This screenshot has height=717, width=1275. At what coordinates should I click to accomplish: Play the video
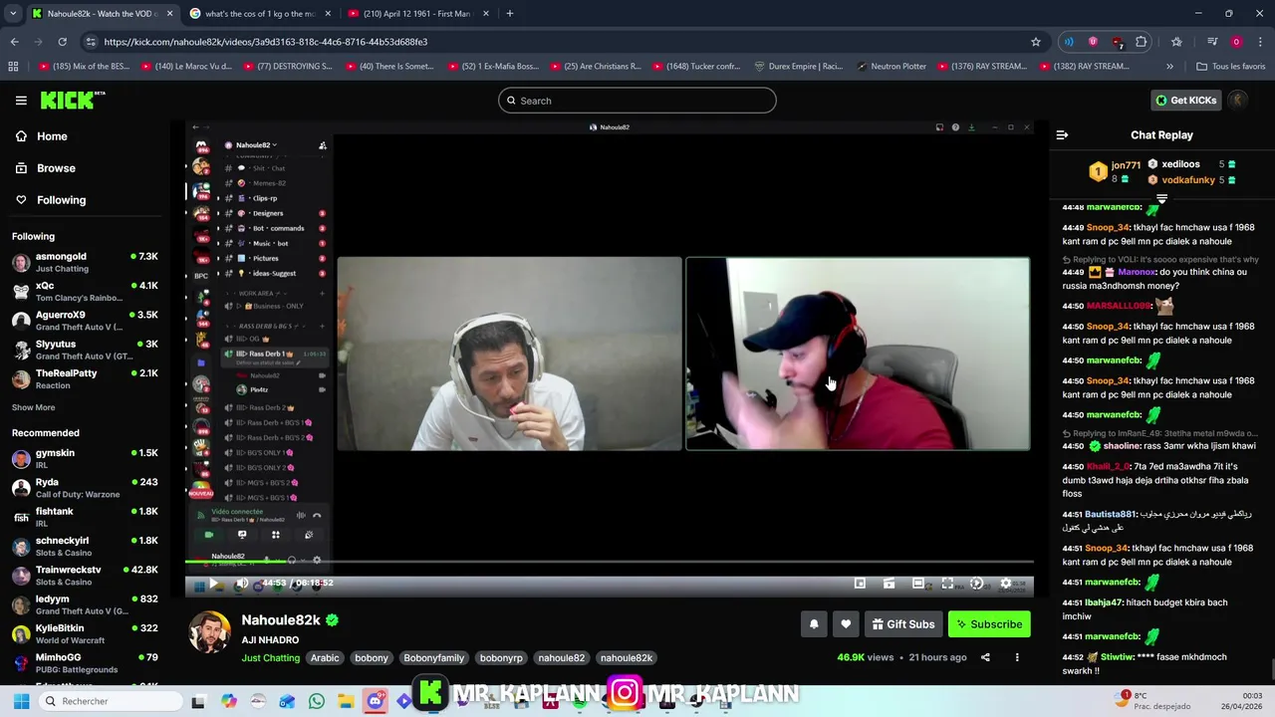(213, 584)
